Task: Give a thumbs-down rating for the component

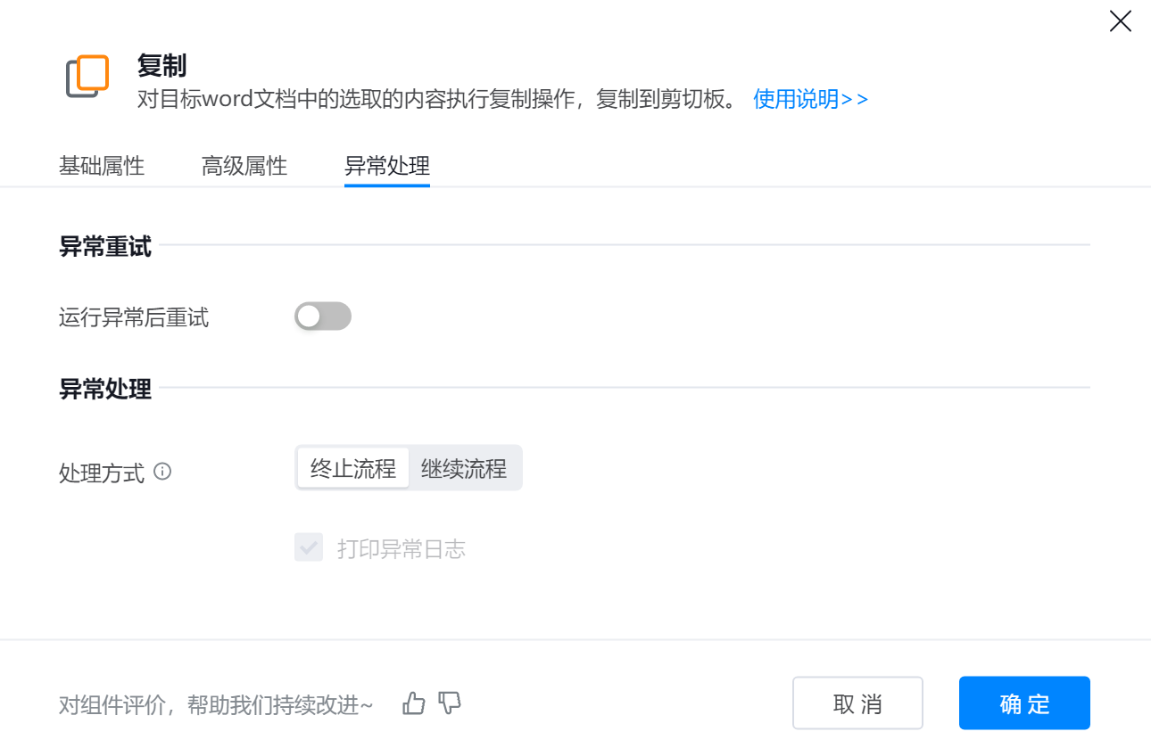Action: pyautogui.click(x=450, y=703)
